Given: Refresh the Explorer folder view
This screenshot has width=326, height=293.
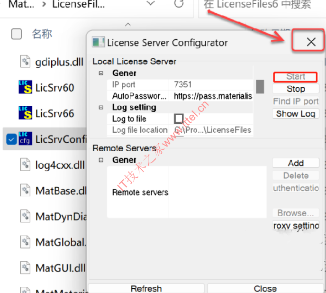Looking at the screenshot, I should coord(179,3).
